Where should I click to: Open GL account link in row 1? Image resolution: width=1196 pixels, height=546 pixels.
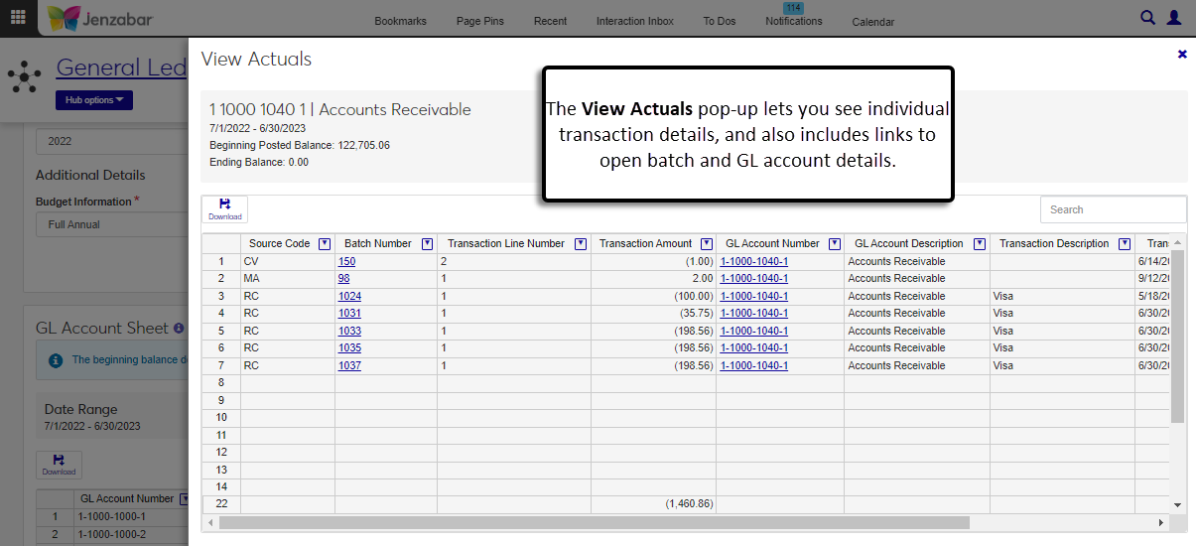point(753,261)
